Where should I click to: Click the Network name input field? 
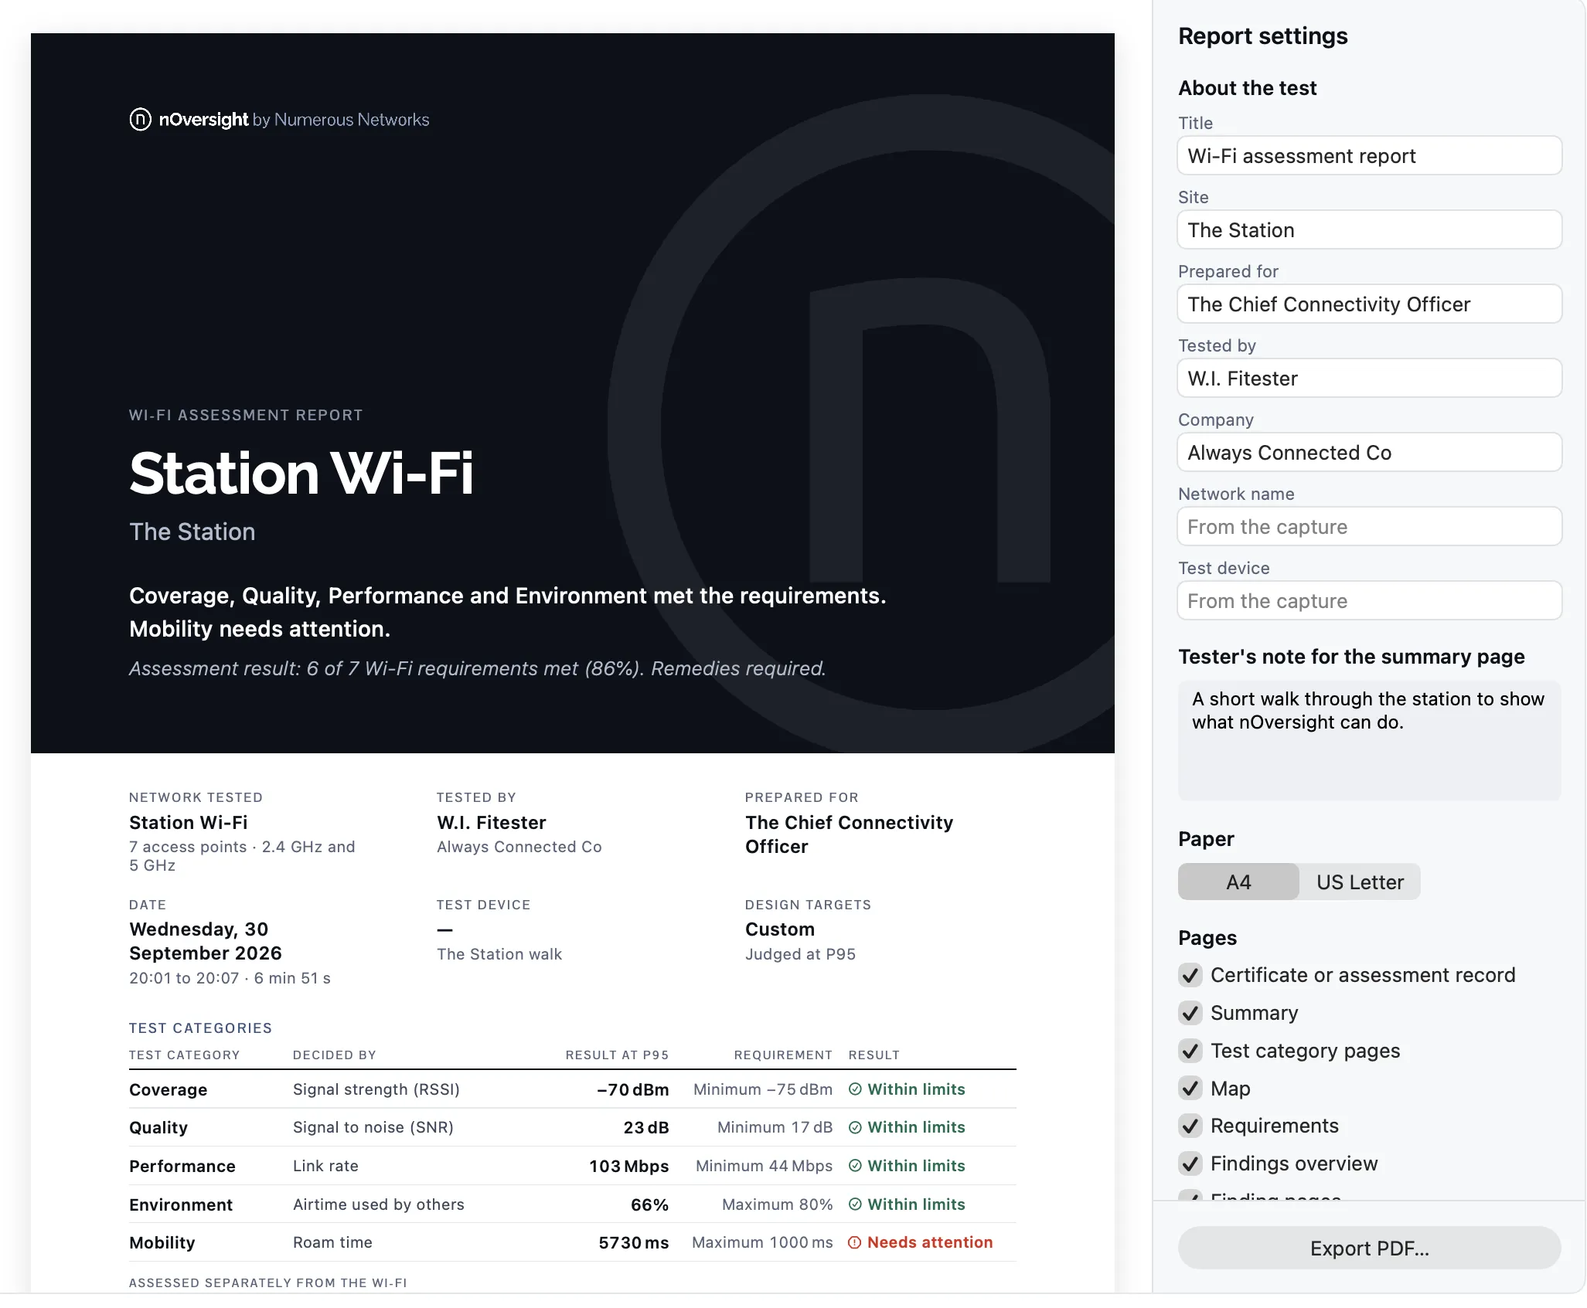point(1369,527)
